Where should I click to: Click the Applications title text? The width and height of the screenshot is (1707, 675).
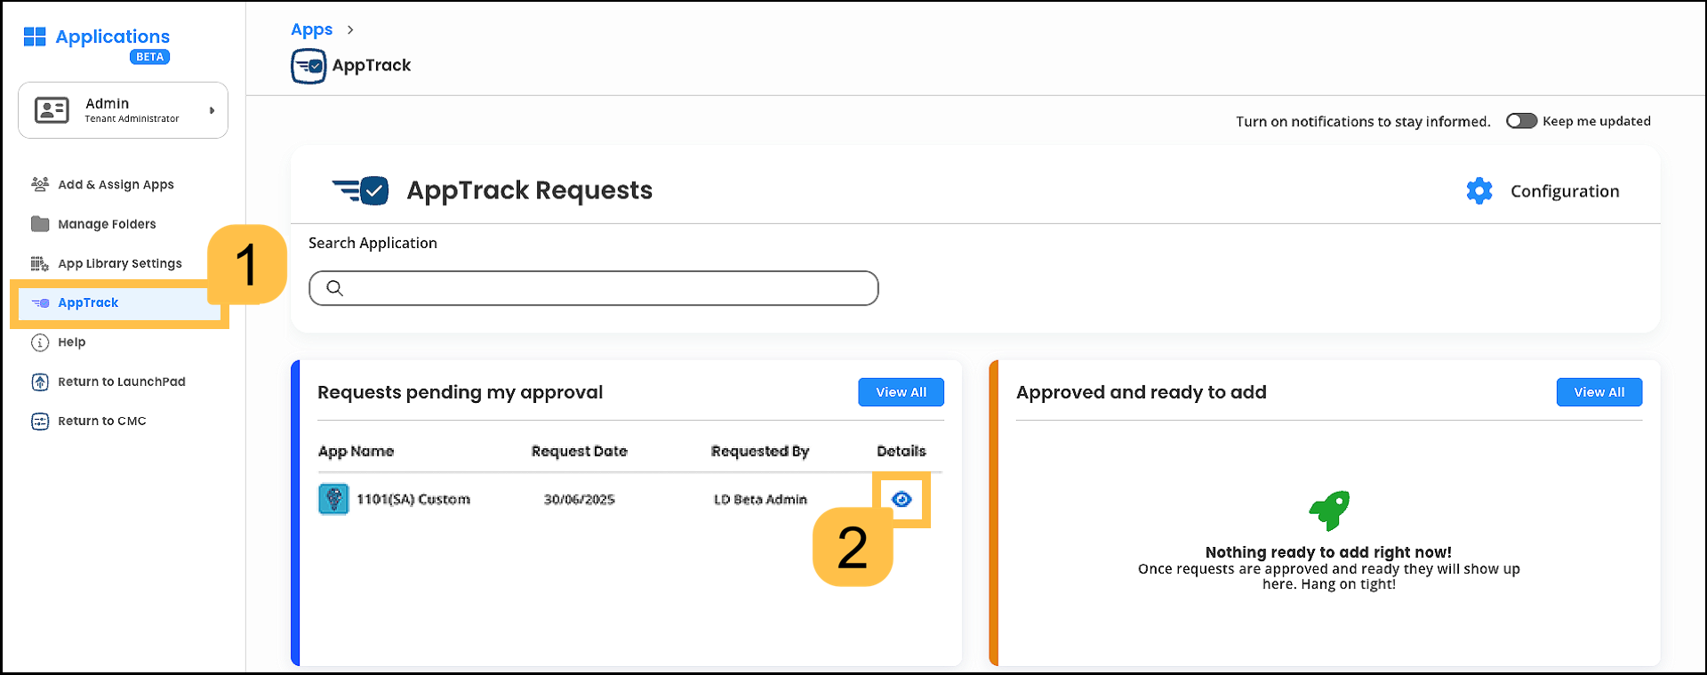[x=112, y=37]
